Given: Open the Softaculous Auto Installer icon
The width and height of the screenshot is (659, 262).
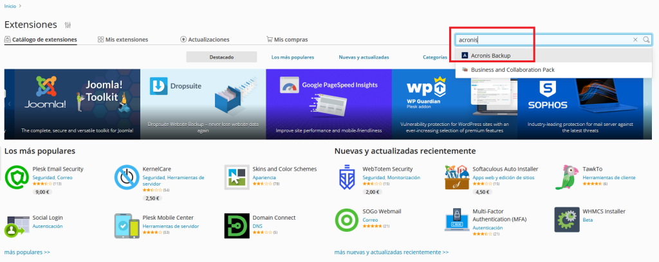Looking at the screenshot, I should pos(457,178).
